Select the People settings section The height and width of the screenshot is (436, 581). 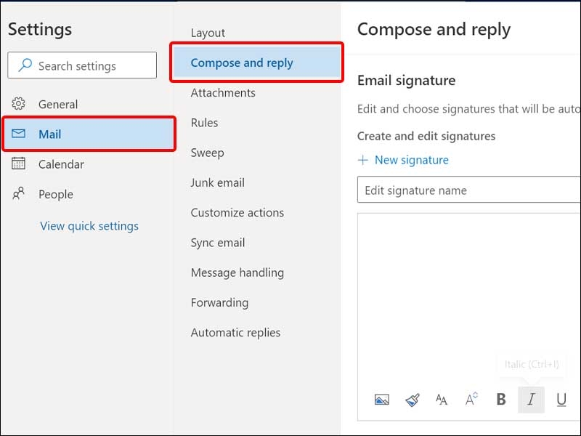[56, 194]
